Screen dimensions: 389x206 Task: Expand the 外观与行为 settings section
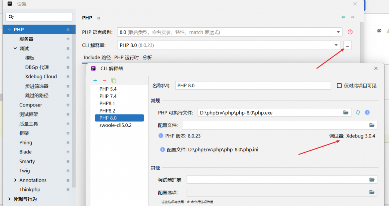tap(9, 199)
